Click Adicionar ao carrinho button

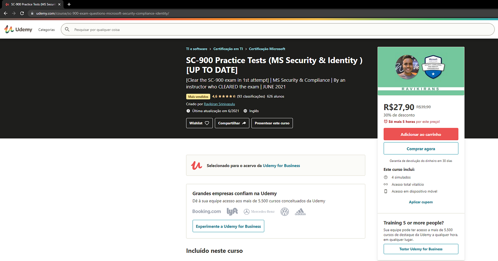coord(421,134)
